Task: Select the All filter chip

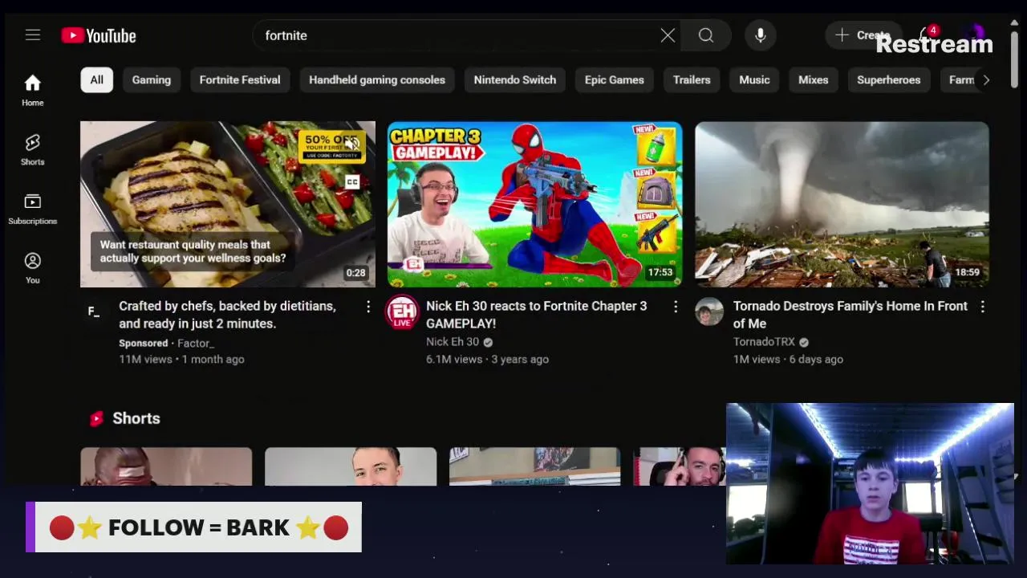Action: click(96, 79)
